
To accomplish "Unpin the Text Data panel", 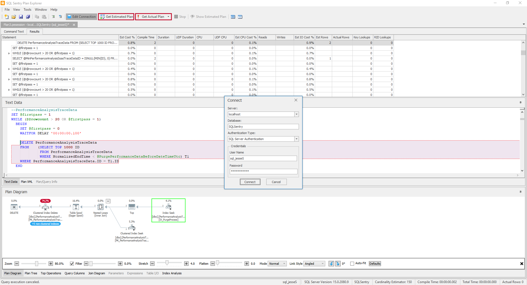I will coord(520,102).
